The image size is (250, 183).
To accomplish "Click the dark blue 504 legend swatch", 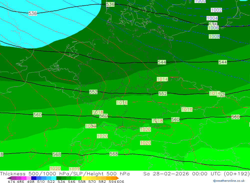I will (x=34, y=178).
